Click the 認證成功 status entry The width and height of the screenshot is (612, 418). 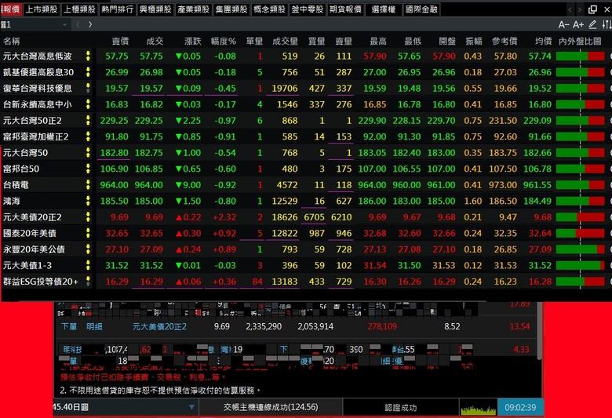(x=400, y=408)
